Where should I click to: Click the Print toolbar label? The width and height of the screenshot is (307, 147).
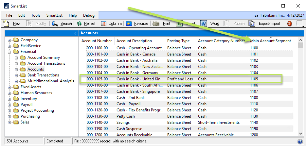click(166, 24)
